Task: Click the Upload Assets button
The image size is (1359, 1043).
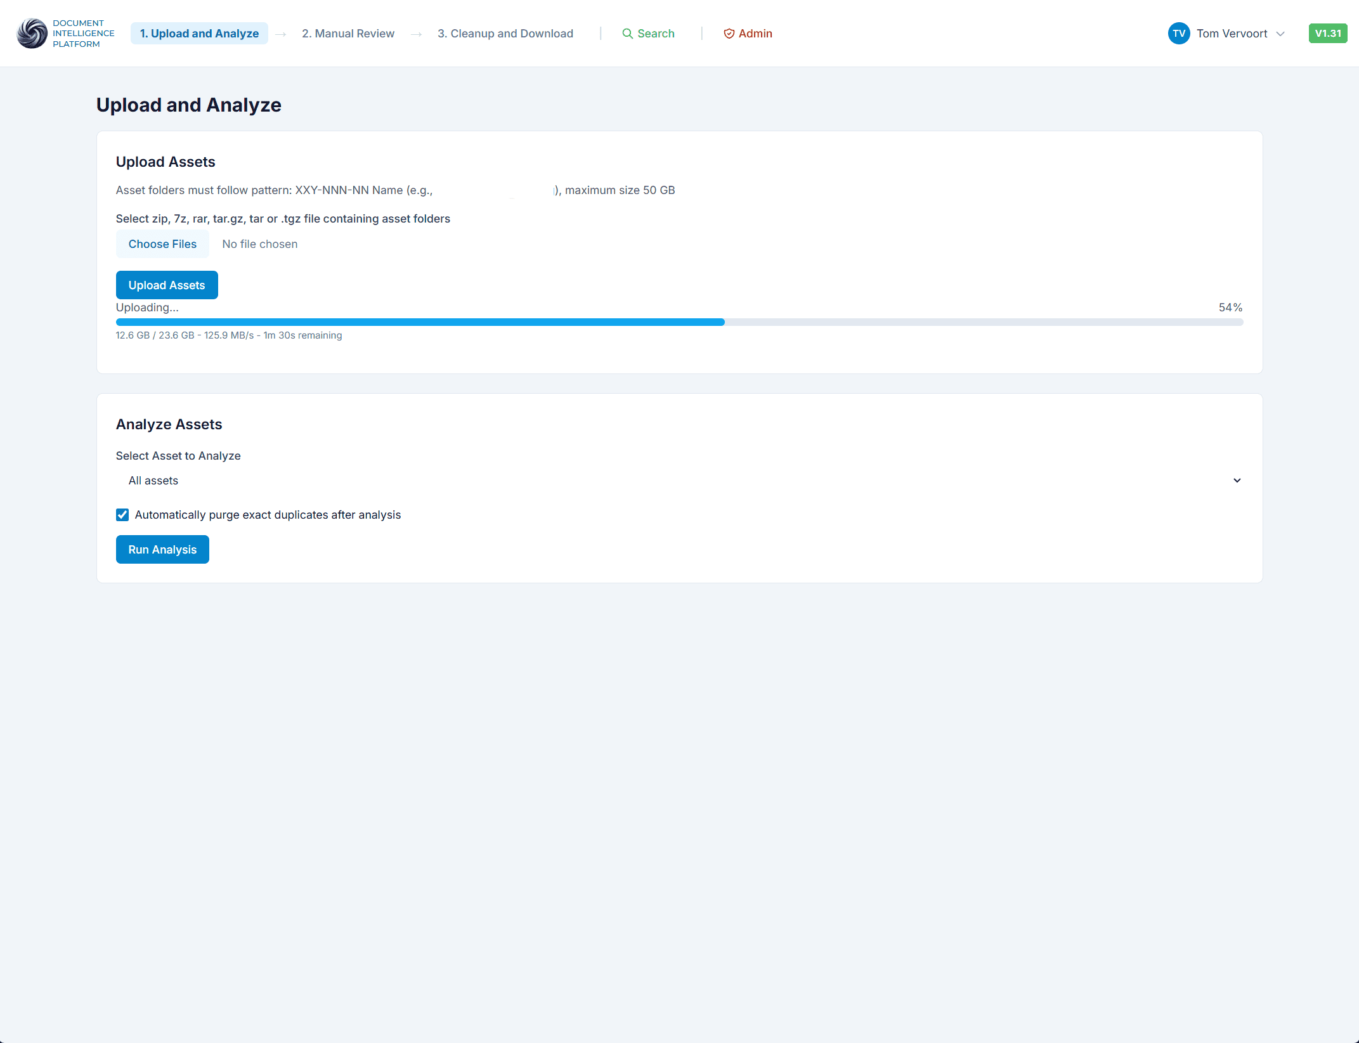Action: [167, 285]
